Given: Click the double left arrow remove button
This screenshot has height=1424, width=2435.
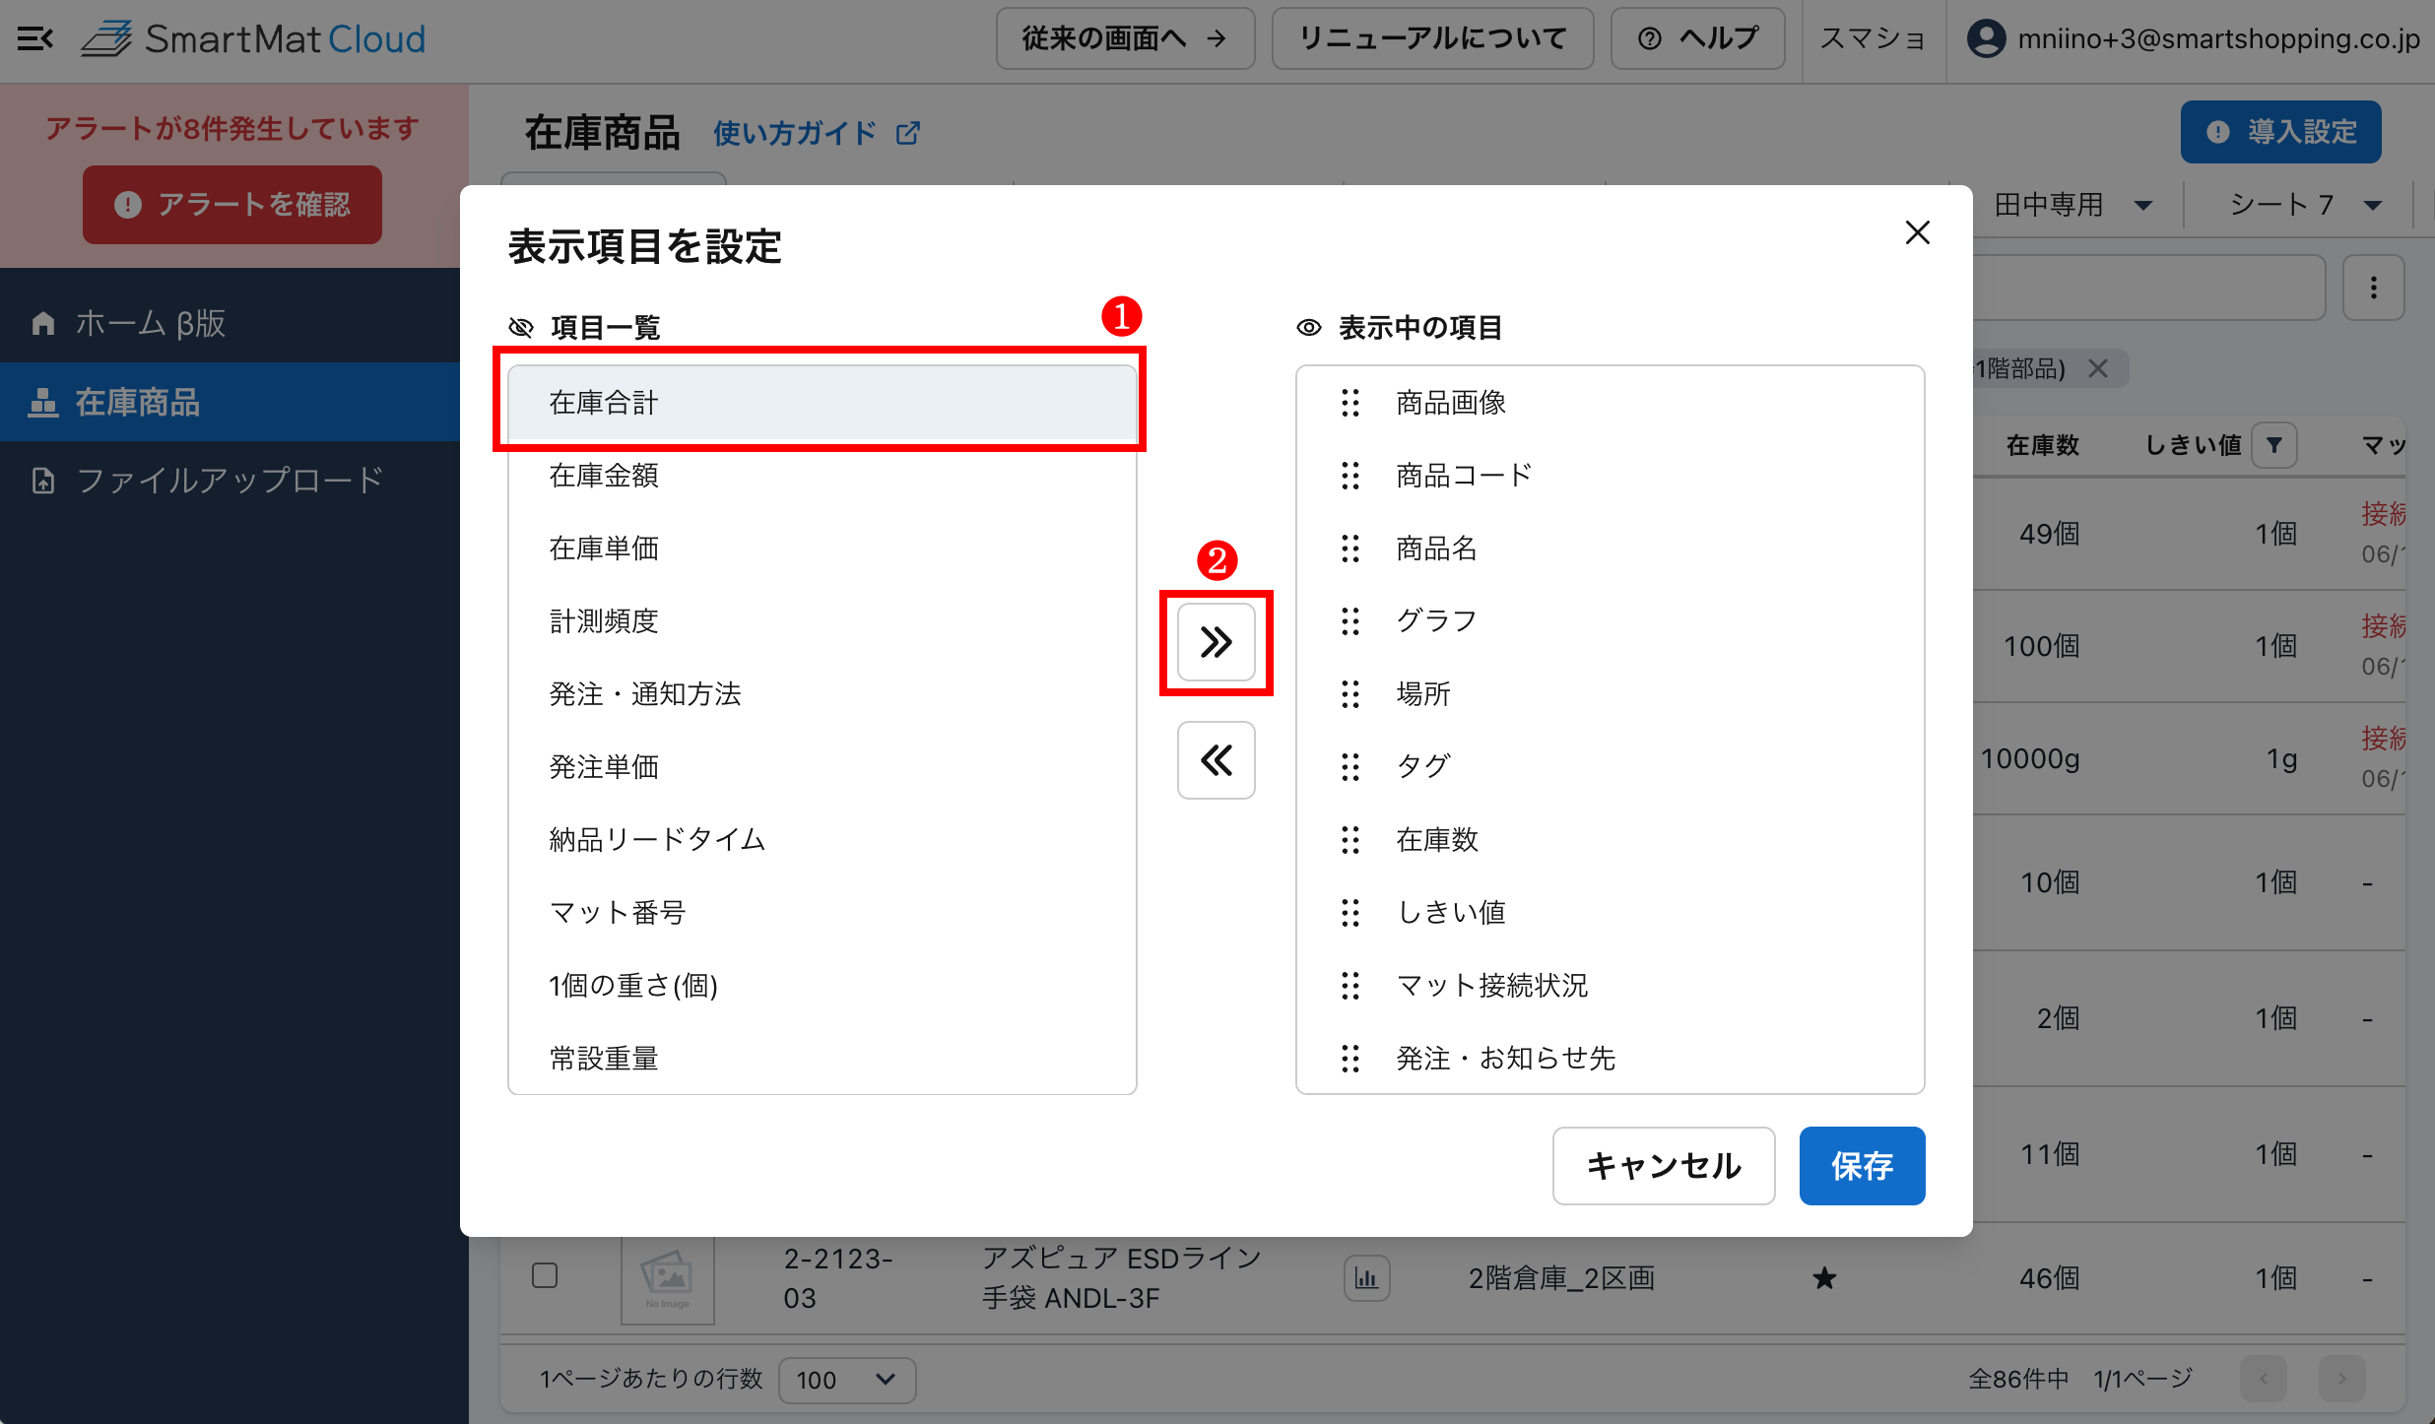Looking at the screenshot, I should point(1216,760).
